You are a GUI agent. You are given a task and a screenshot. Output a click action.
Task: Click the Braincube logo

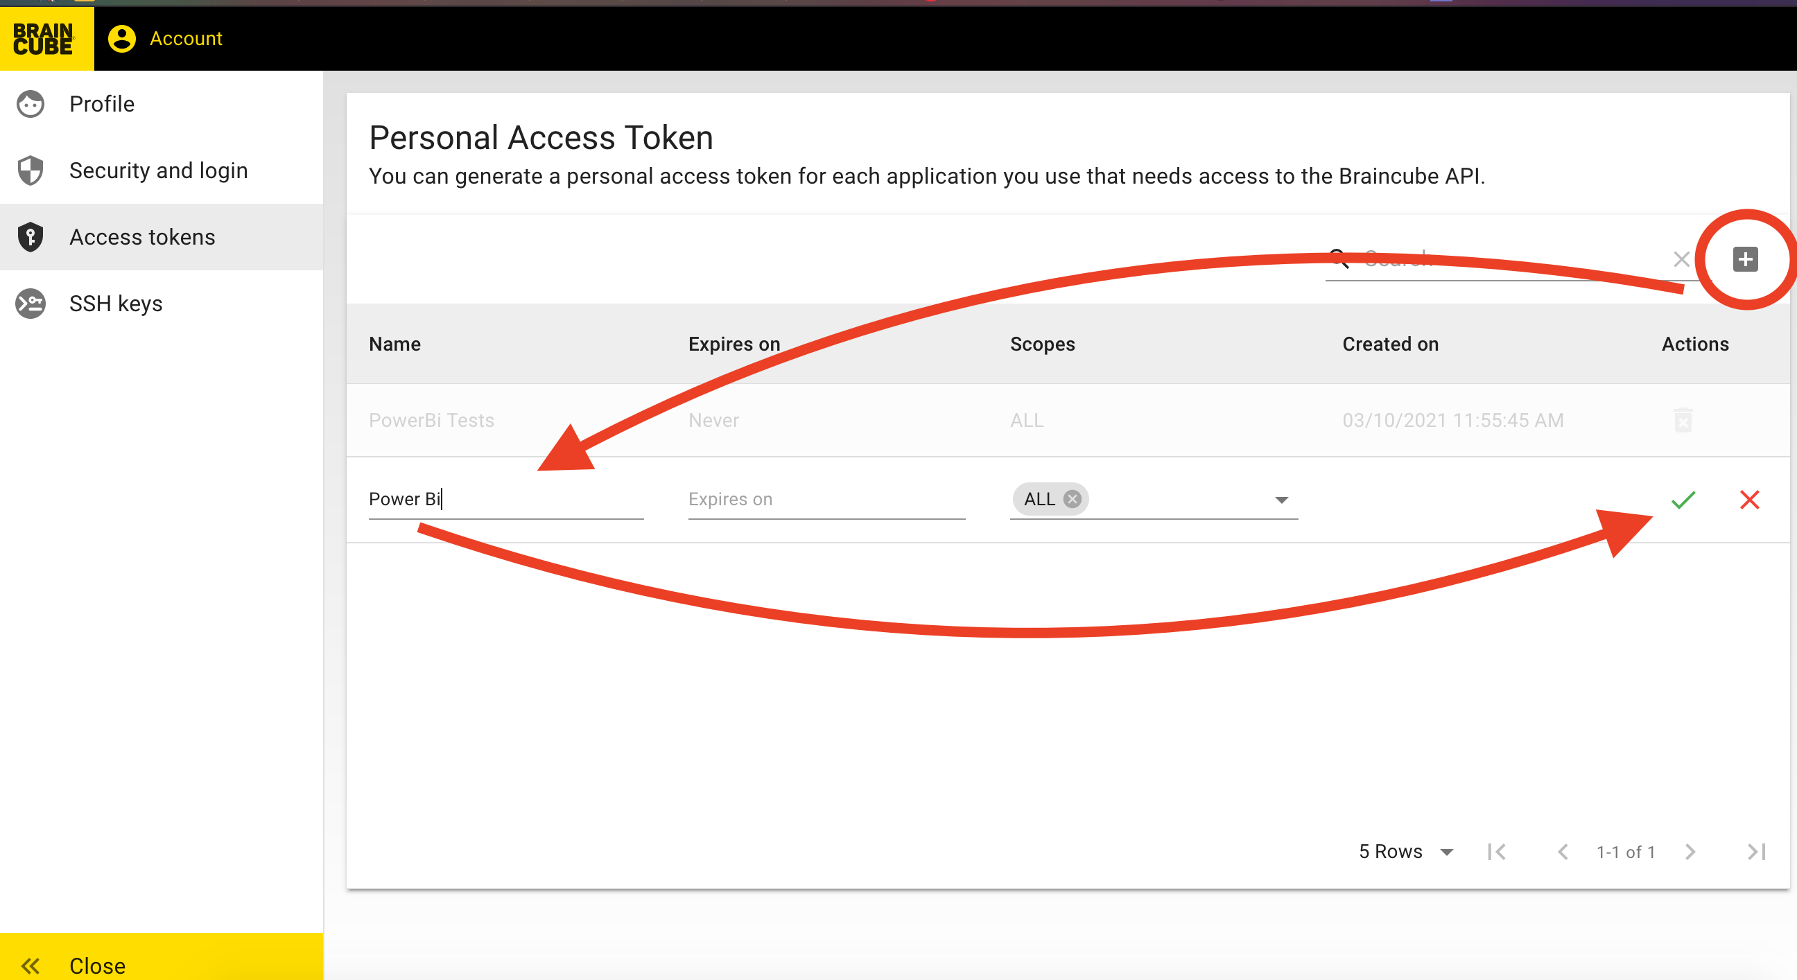click(43, 38)
